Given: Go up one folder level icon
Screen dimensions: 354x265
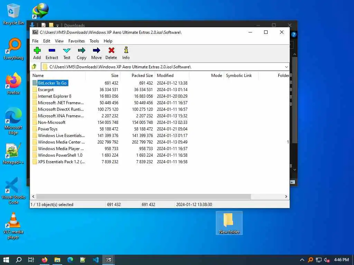Looking at the screenshot, I should click(34, 67).
